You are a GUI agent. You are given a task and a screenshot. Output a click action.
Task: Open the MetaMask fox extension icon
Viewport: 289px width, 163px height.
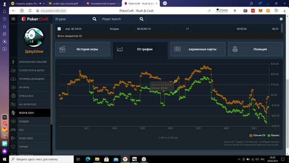(x=260, y=11)
